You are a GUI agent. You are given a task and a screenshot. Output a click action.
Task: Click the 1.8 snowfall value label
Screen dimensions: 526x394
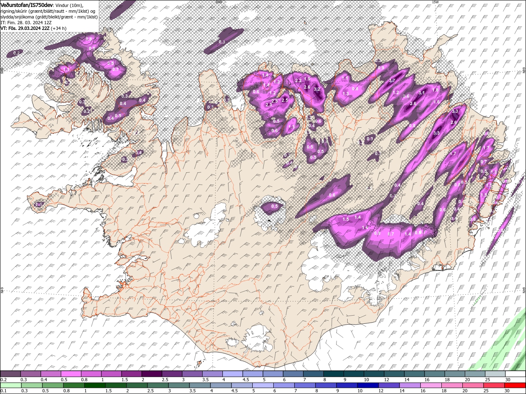436,89
